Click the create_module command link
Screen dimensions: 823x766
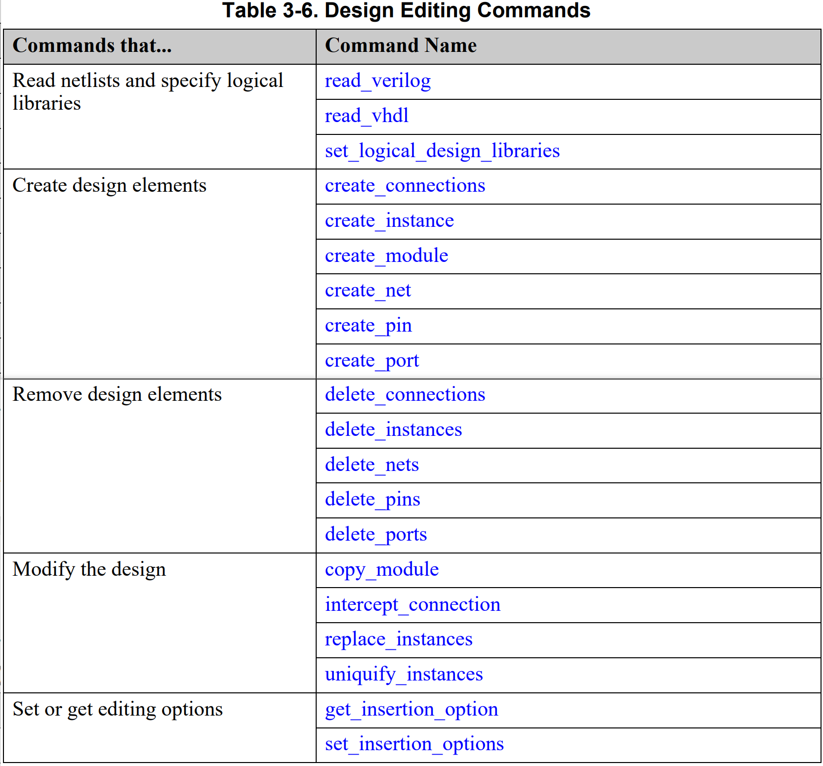(386, 256)
